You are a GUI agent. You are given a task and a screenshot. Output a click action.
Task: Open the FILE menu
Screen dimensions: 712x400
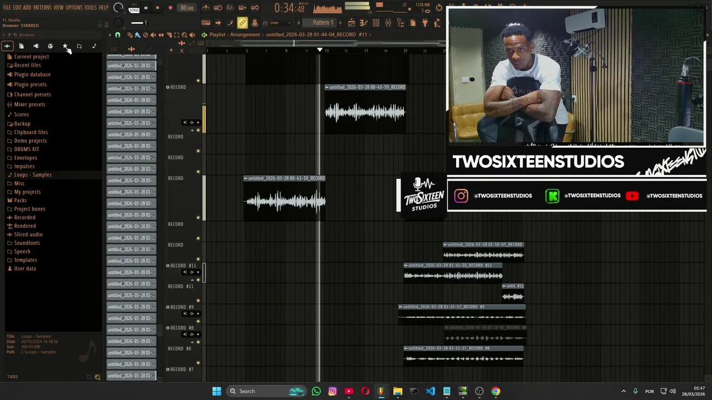pyautogui.click(x=7, y=8)
